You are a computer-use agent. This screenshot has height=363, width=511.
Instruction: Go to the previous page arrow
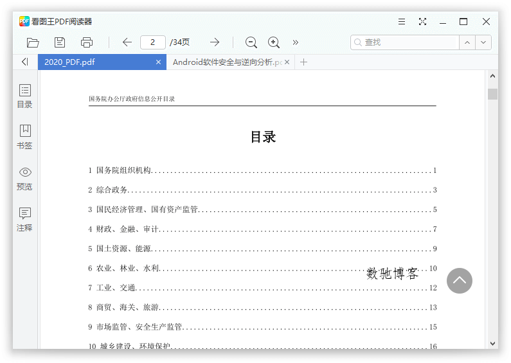(x=127, y=42)
